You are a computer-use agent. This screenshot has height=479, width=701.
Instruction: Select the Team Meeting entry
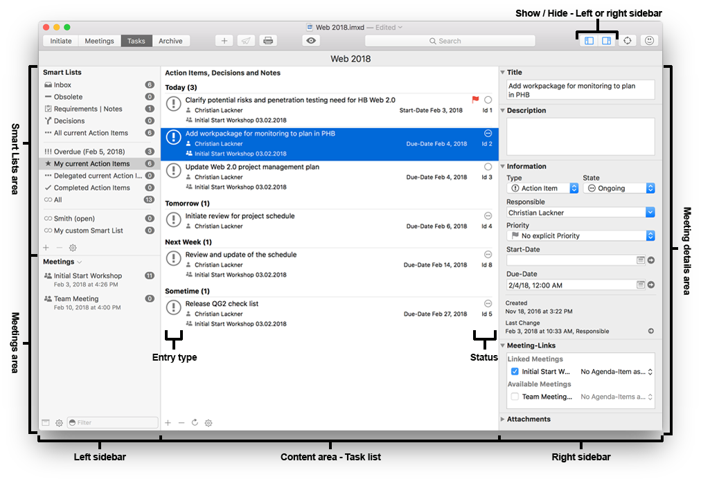99,302
